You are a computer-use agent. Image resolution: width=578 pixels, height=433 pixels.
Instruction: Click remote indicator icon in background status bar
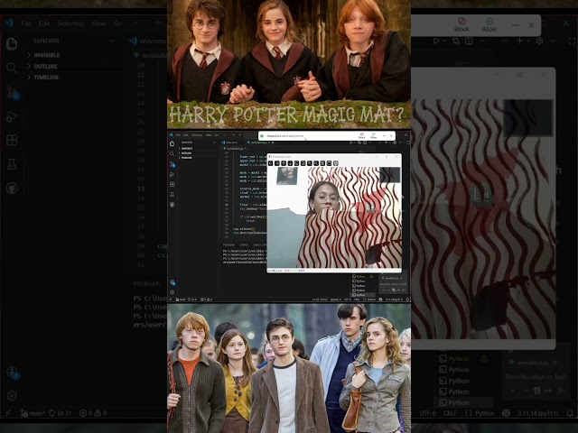[x=8, y=413]
